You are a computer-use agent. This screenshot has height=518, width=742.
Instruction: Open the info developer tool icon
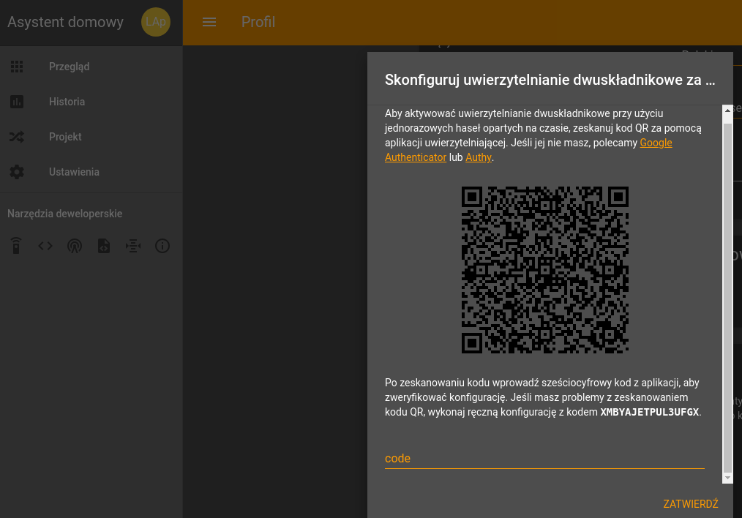pos(162,246)
